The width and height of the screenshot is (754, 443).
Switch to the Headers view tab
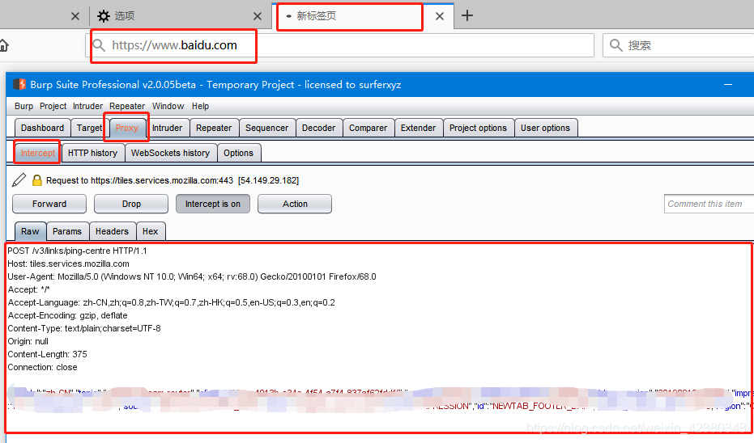[112, 231]
